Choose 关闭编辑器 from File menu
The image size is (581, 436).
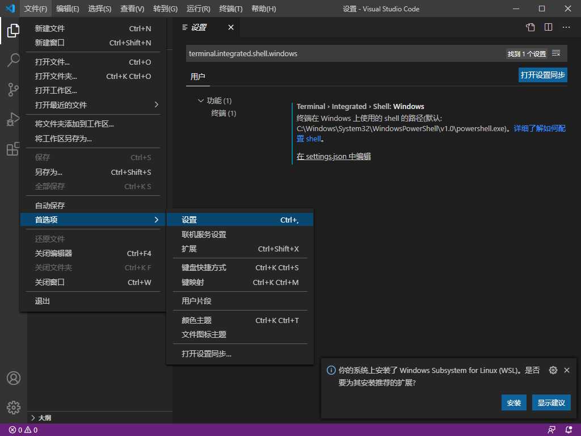(93, 253)
